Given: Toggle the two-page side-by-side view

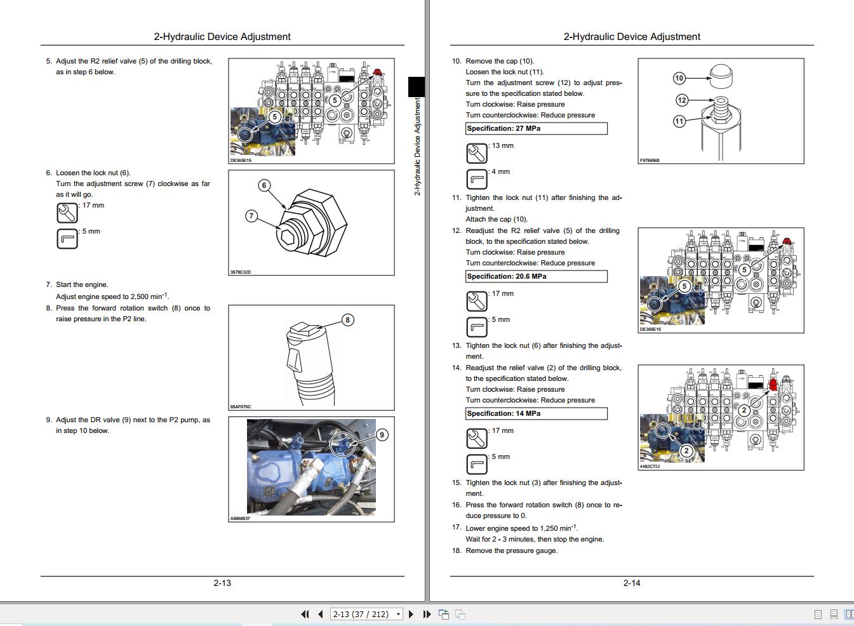Looking at the screenshot, I should point(849,614).
